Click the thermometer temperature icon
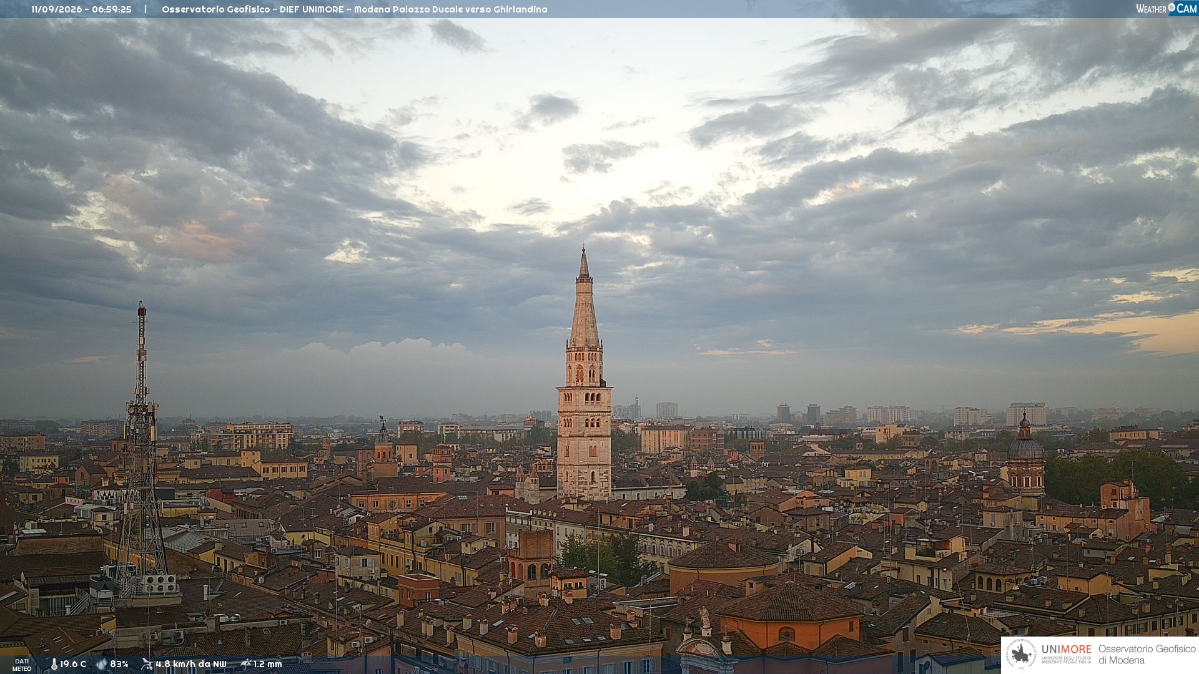The height and width of the screenshot is (674, 1199). click(54, 664)
